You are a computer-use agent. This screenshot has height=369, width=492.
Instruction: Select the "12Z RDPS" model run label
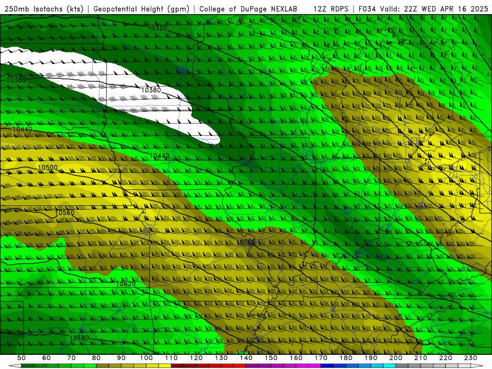[331, 9]
